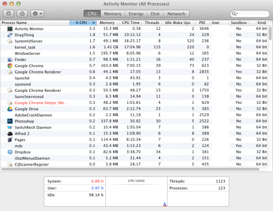Click the SwitchResX Daemon process icon
The height and width of the screenshot is (211, 273).
pos(10,127)
